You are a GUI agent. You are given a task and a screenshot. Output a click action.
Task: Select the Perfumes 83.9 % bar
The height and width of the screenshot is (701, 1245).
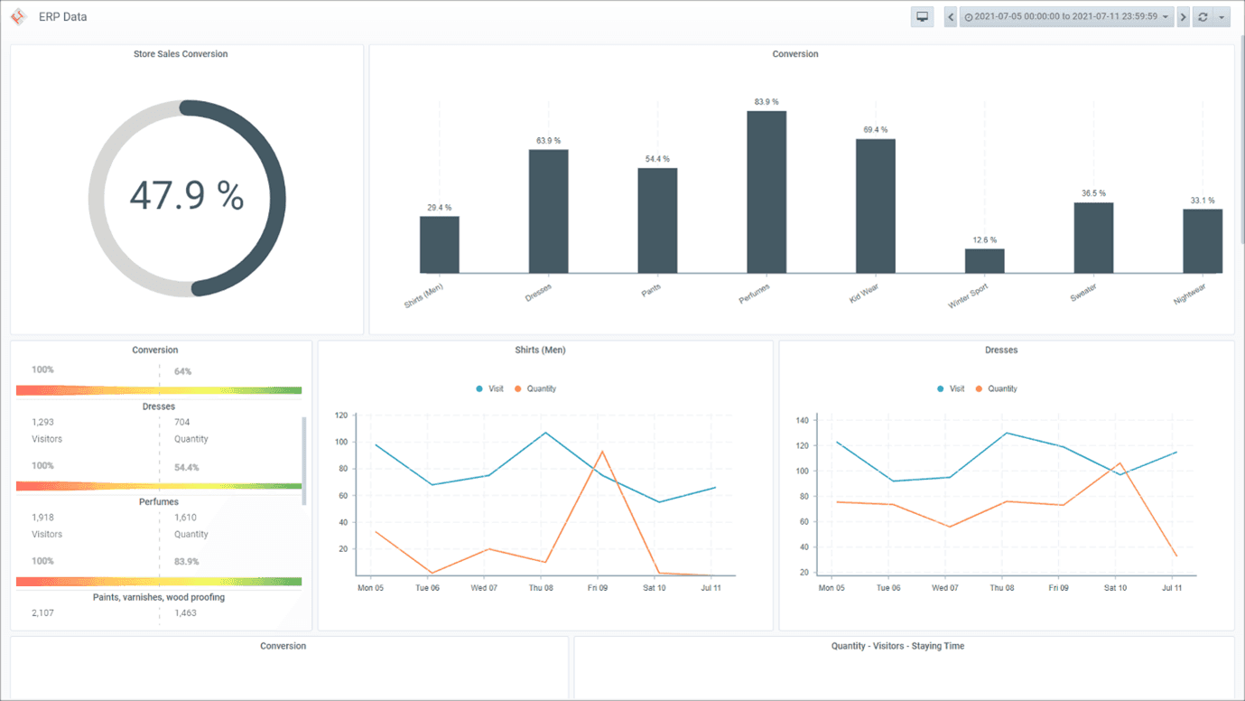tap(767, 192)
